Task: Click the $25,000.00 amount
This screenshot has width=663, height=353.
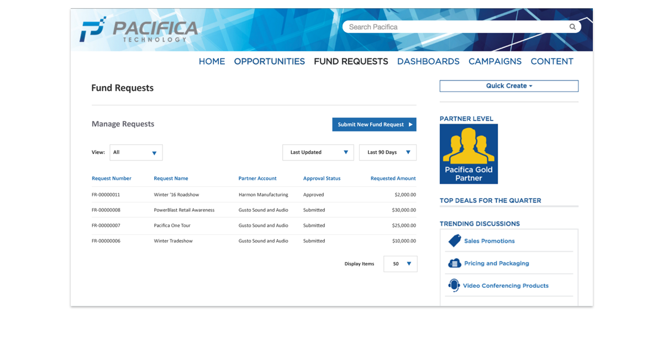Action: (x=404, y=226)
